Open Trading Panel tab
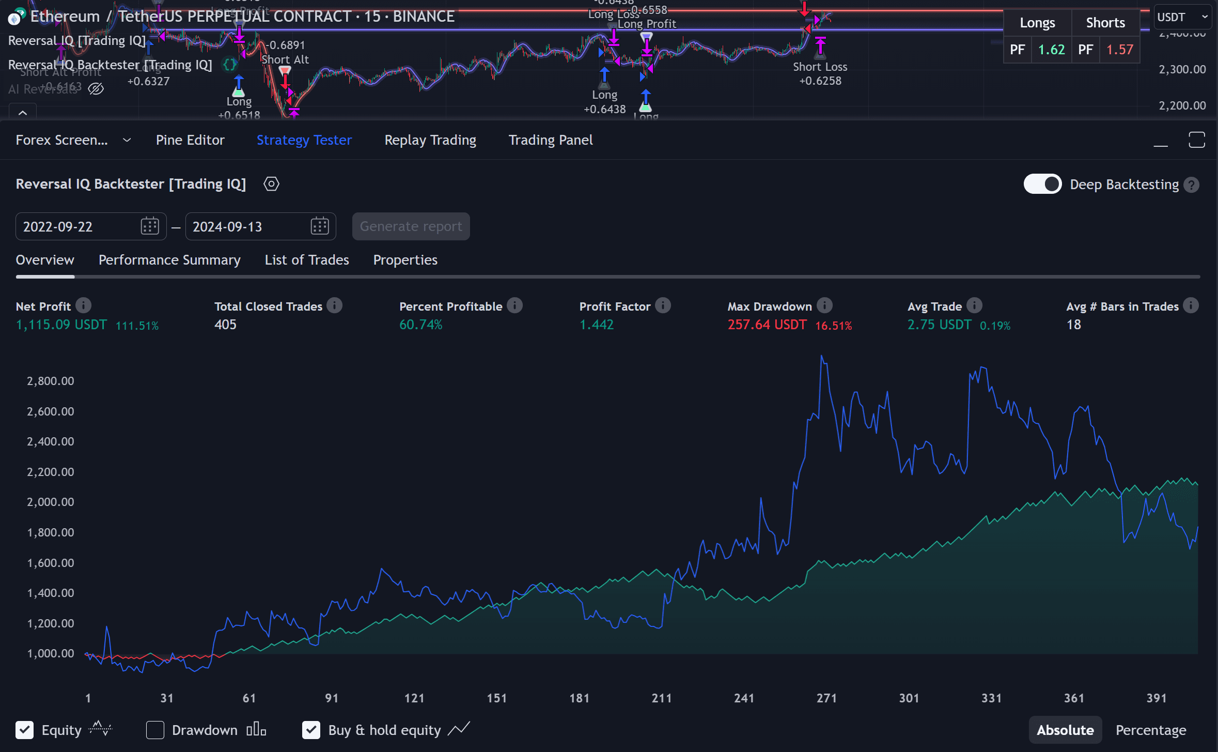The width and height of the screenshot is (1218, 752). point(551,140)
